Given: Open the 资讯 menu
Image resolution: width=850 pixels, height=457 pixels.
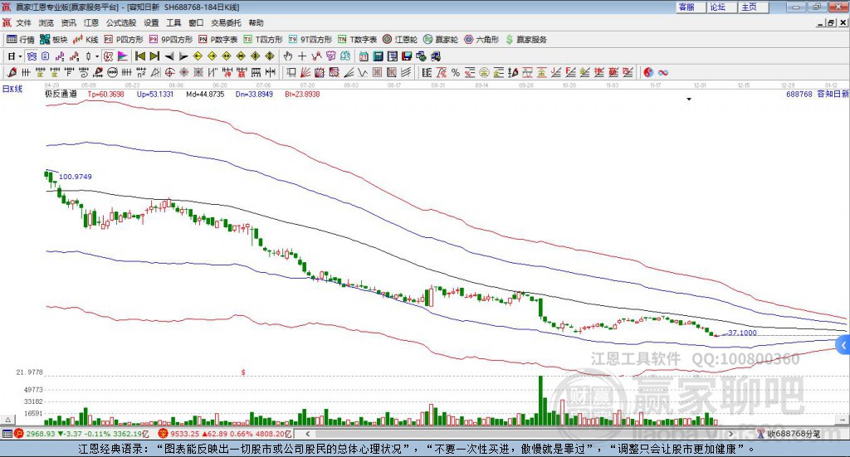Looking at the screenshot, I should [68, 22].
